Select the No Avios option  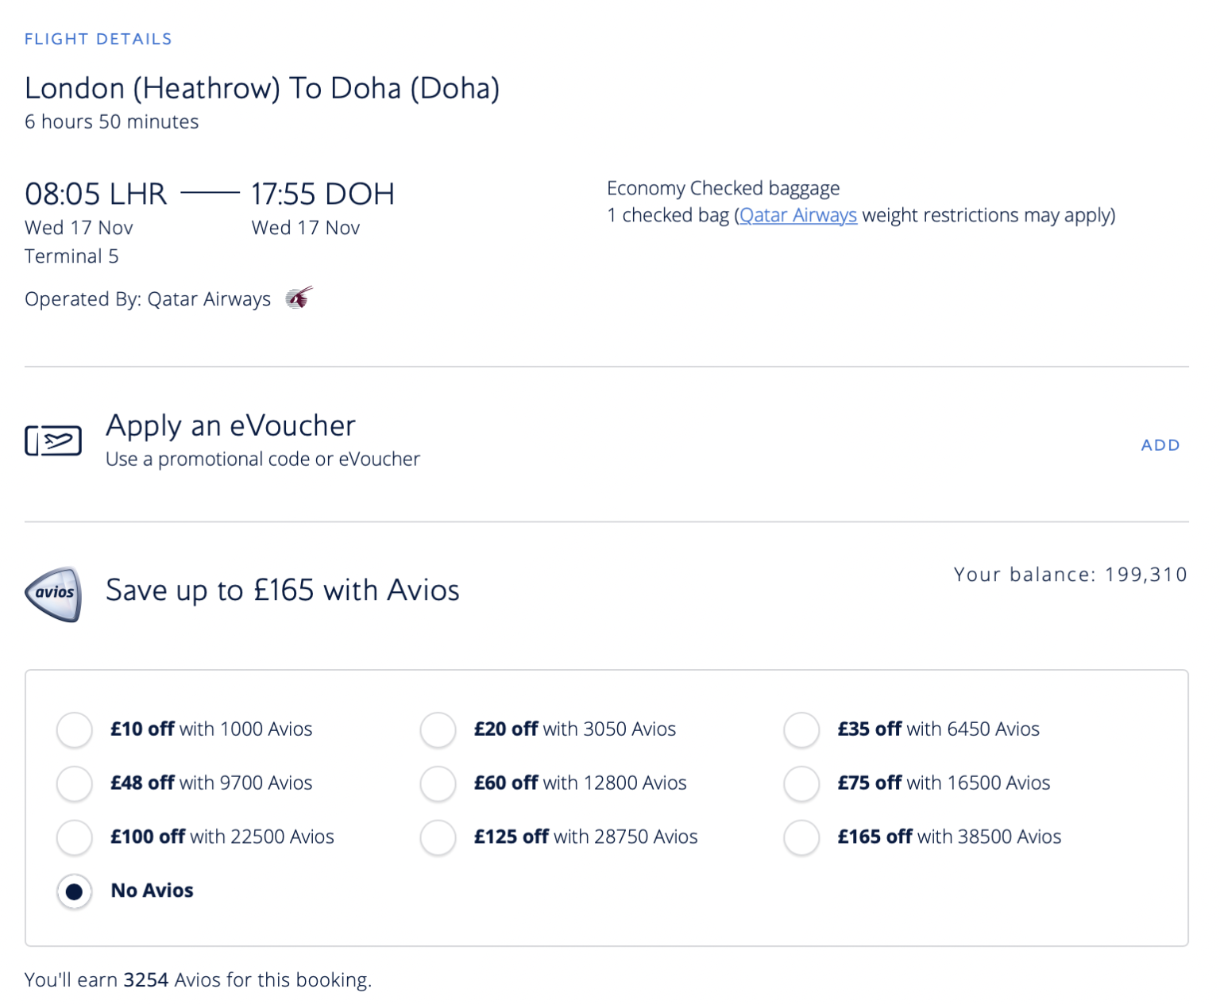click(x=74, y=892)
